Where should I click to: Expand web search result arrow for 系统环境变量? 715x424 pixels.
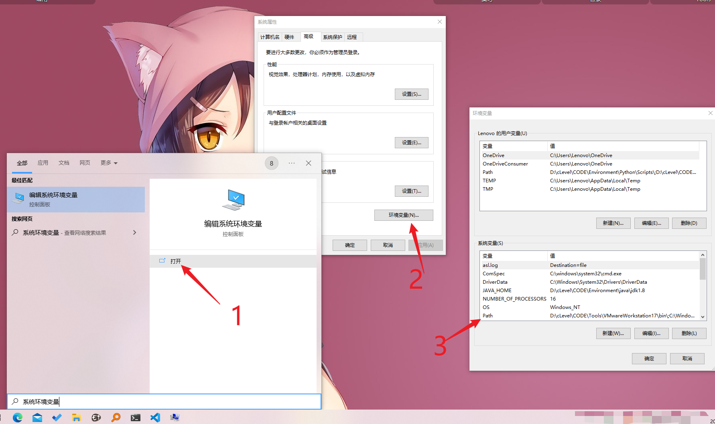point(134,232)
